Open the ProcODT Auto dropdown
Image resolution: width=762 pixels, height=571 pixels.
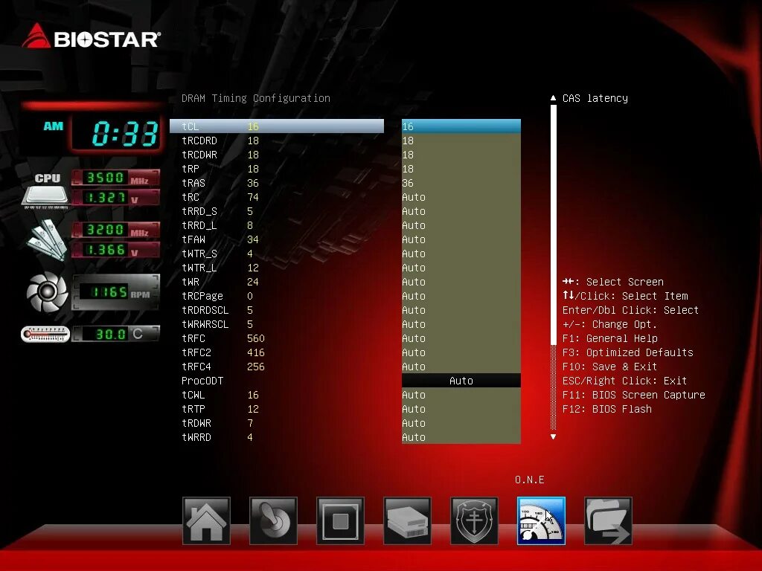pos(461,381)
